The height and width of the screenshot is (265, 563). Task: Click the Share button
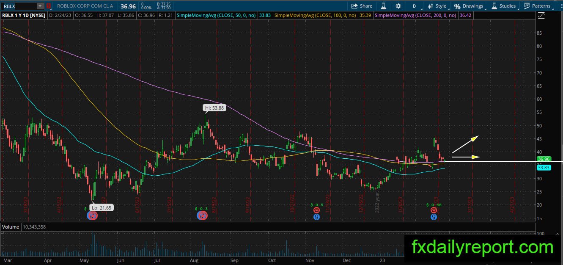362,6
